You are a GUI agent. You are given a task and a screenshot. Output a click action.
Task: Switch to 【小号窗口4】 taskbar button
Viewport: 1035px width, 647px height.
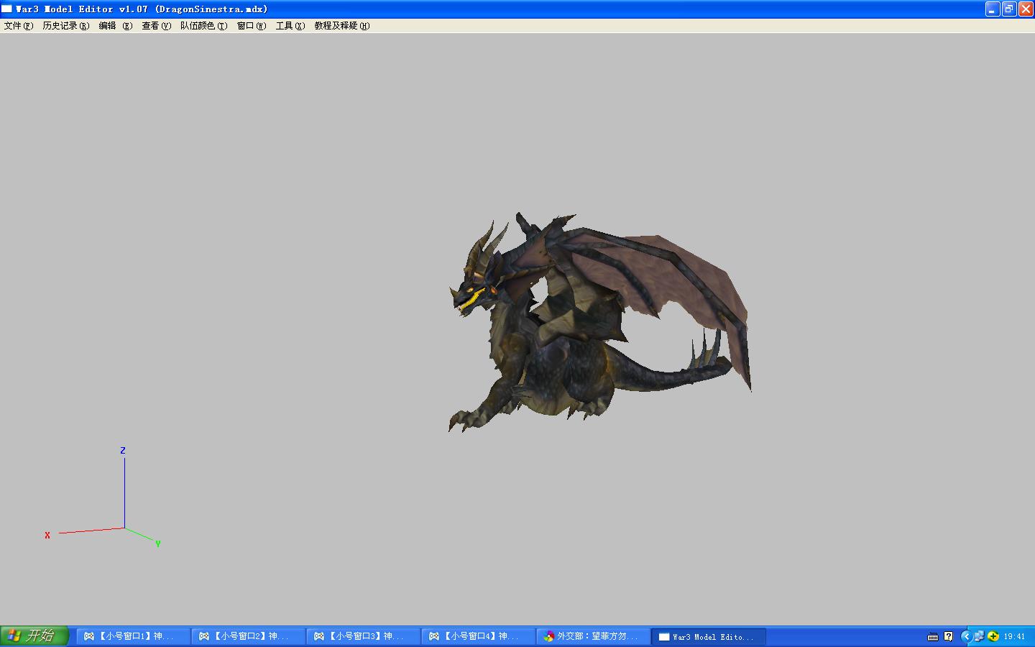tap(478, 636)
